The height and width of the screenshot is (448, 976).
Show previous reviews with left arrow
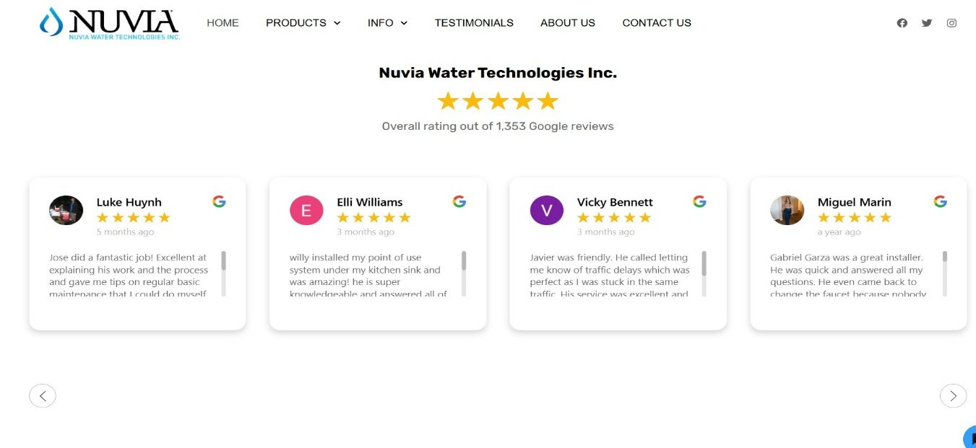coord(43,395)
